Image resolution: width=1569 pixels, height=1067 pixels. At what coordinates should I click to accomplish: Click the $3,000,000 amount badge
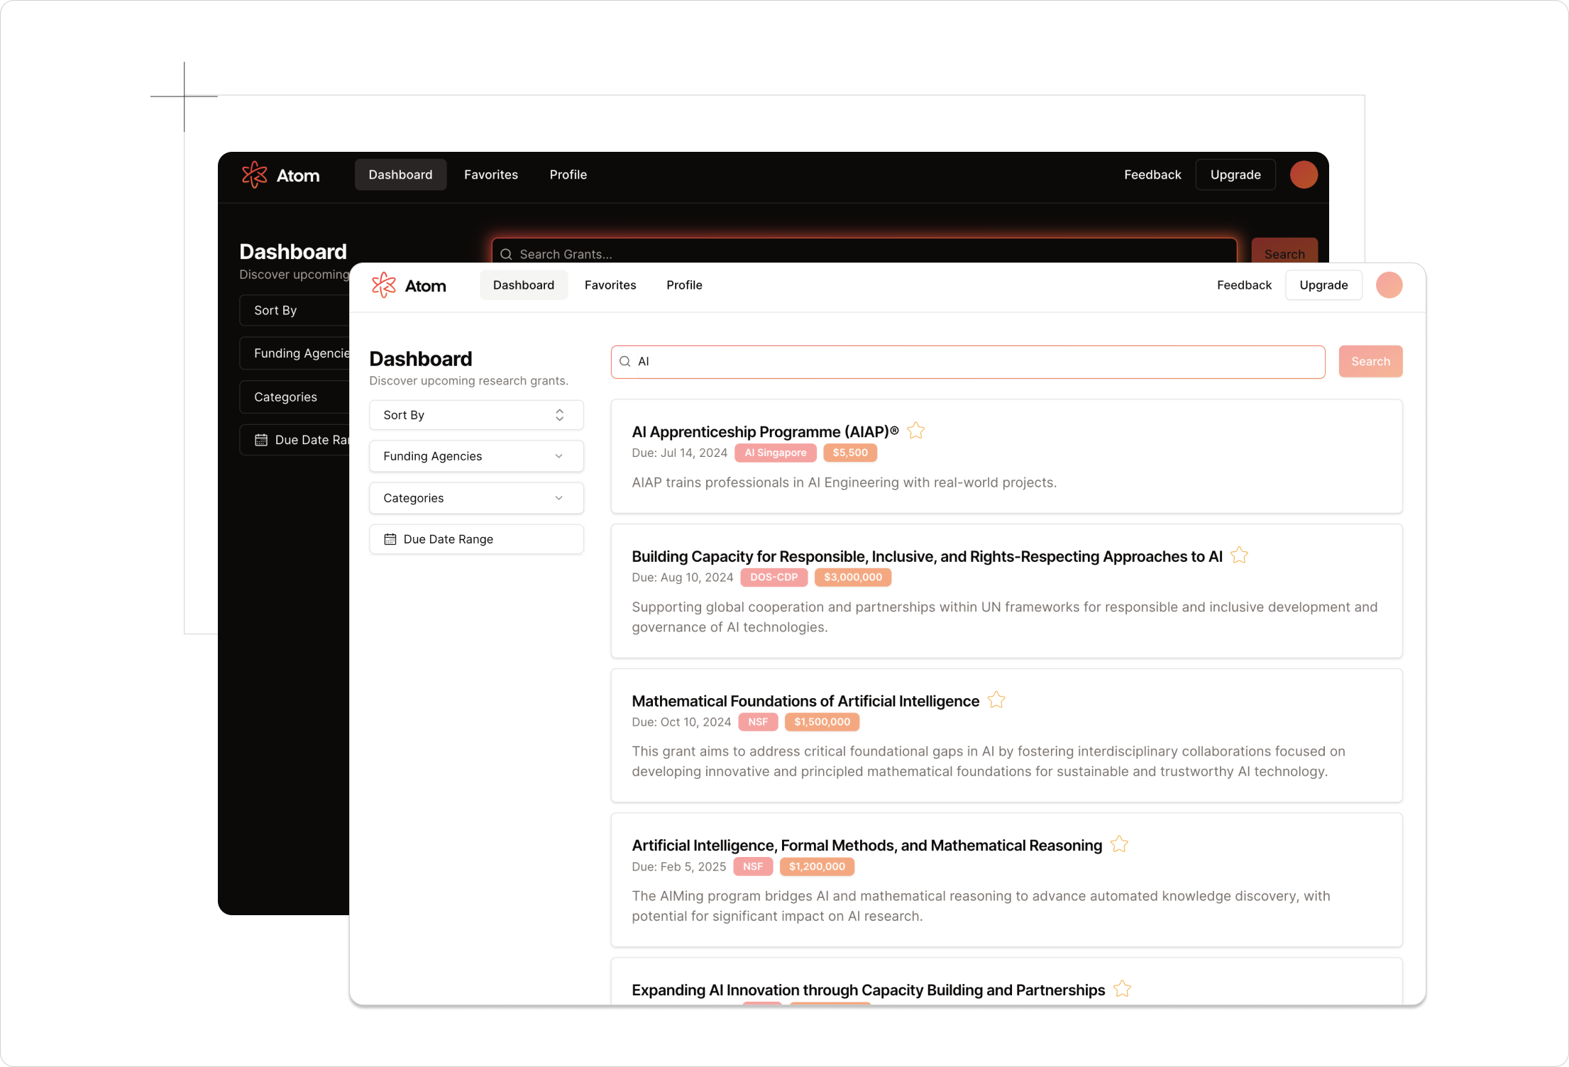click(x=853, y=577)
